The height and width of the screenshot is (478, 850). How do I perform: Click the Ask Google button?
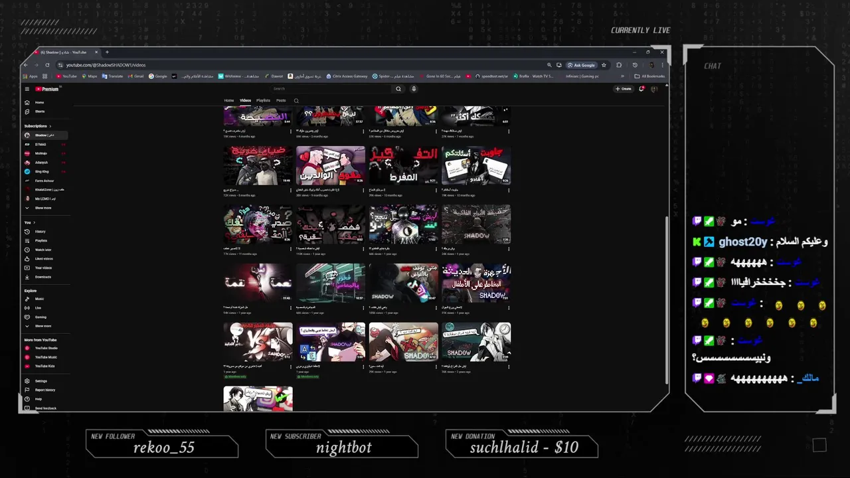pyautogui.click(x=581, y=65)
